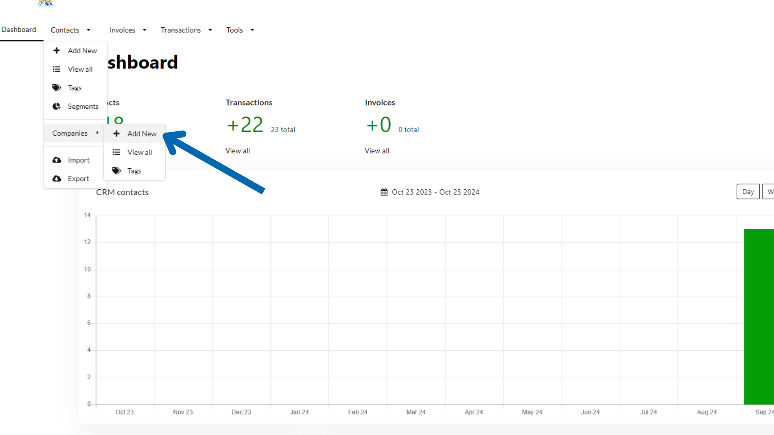Image resolution: width=774 pixels, height=435 pixels.
Task: Click the calendar icon by the date range
Action: [x=384, y=192]
